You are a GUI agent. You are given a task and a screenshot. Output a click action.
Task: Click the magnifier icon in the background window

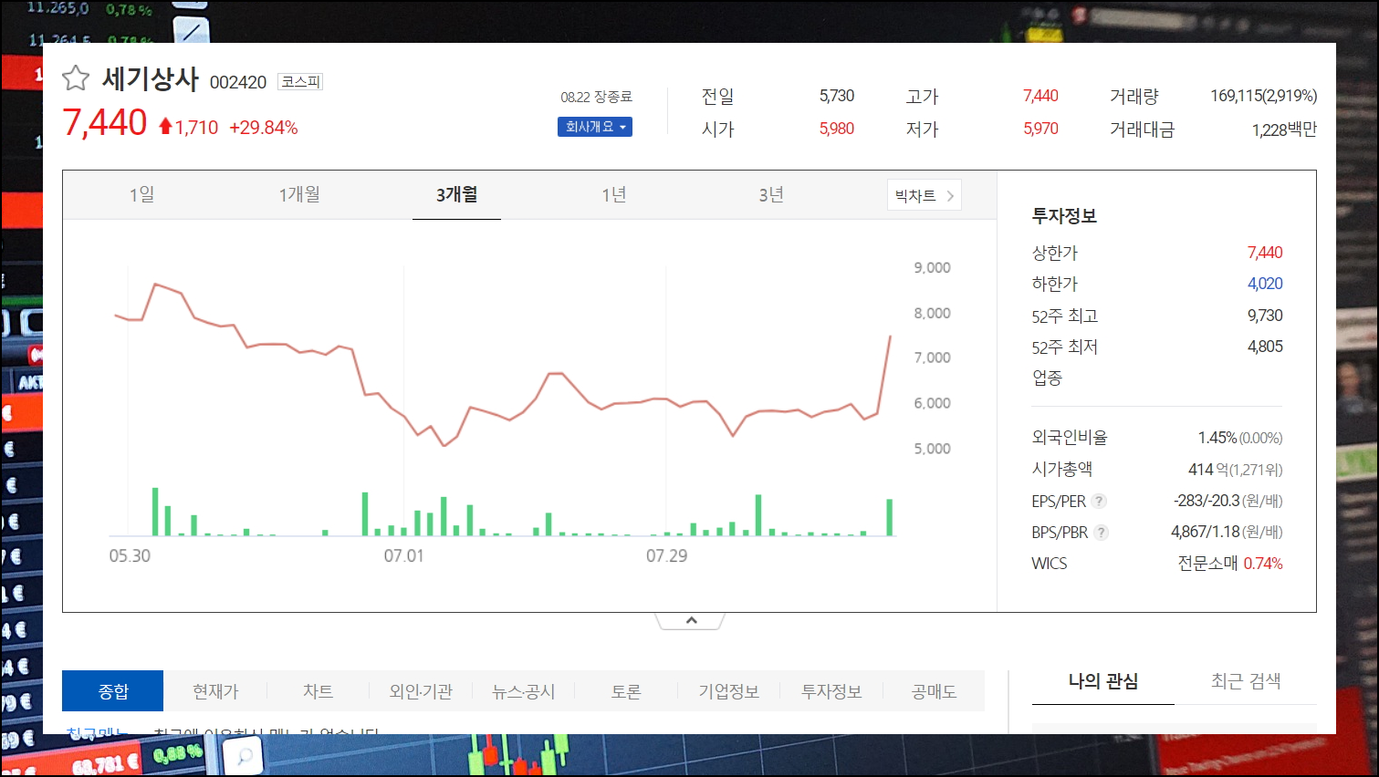pos(244,756)
